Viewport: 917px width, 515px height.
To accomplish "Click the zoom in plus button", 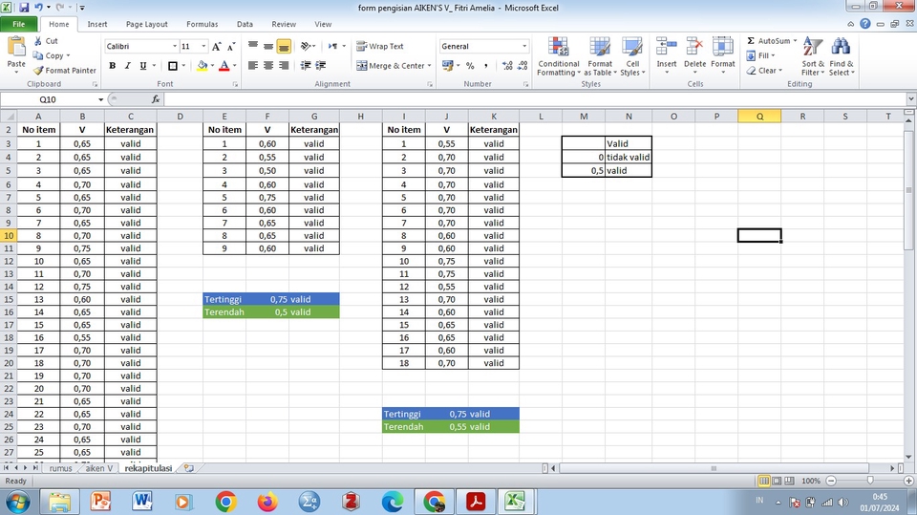I will pos(908,481).
